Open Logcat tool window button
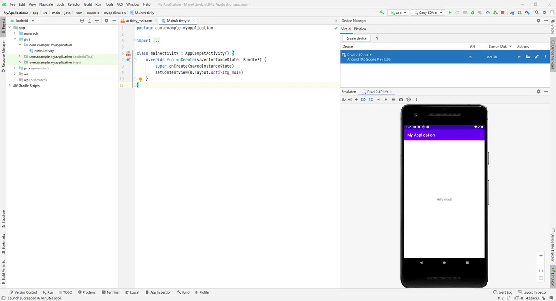This screenshot has width=556, height=301. click(132, 292)
